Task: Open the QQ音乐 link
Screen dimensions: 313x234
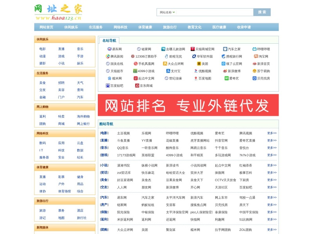Action: tap(122, 148)
